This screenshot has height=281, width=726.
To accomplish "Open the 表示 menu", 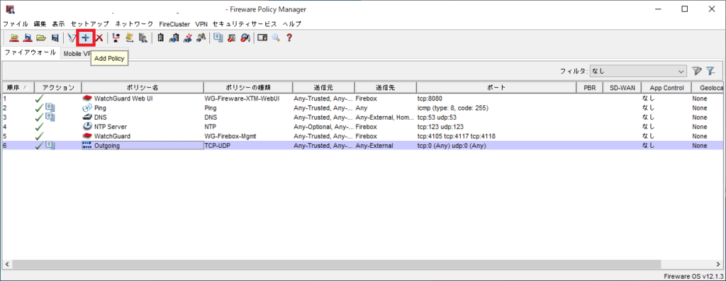I will [58, 23].
